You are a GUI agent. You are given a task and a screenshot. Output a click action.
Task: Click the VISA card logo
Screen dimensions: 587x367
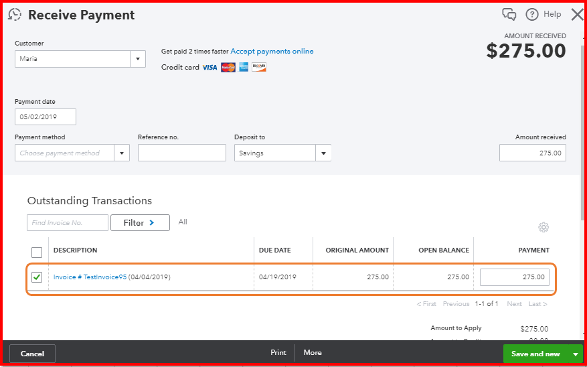pos(209,68)
